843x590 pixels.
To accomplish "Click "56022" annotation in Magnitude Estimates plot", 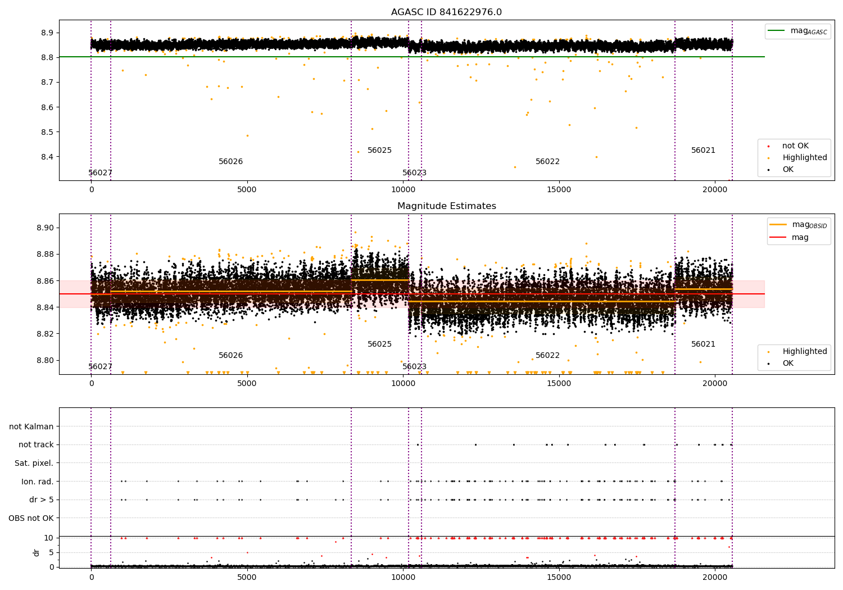I will click(x=547, y=355).
